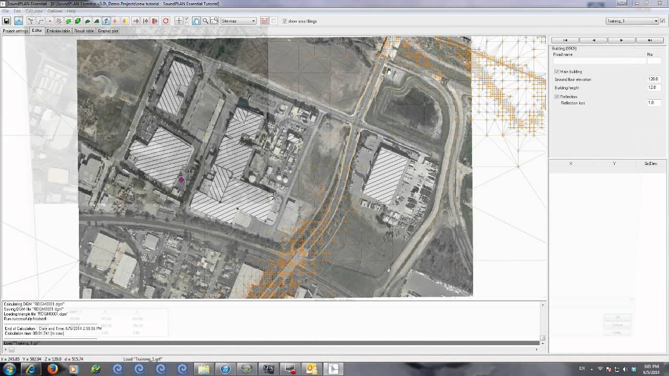Select the single point object tool
This screenshot has height=376, width=669.
pos(50,21)
